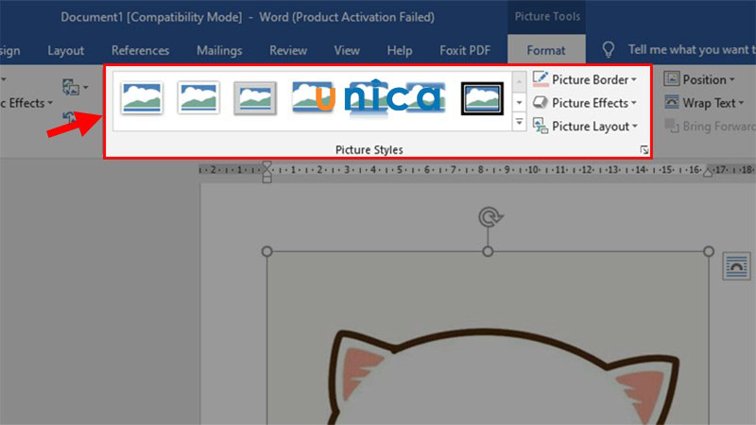Click the Bring Forward button
The height and width of the screenshot is (425, 756).
point(709,127)
